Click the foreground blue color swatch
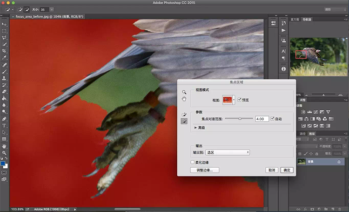Screen dimensions: 349x212 [3, 164]
